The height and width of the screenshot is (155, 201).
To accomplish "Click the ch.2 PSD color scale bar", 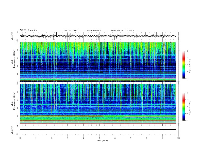I will pyautogui.click(x=183, y=107).
